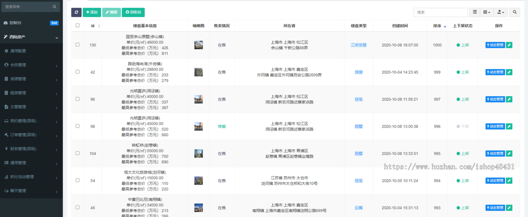This screenshot has width=528, height=217.
Task: Click the 售罄 sale status in row 98
Action: click(222, 126)
